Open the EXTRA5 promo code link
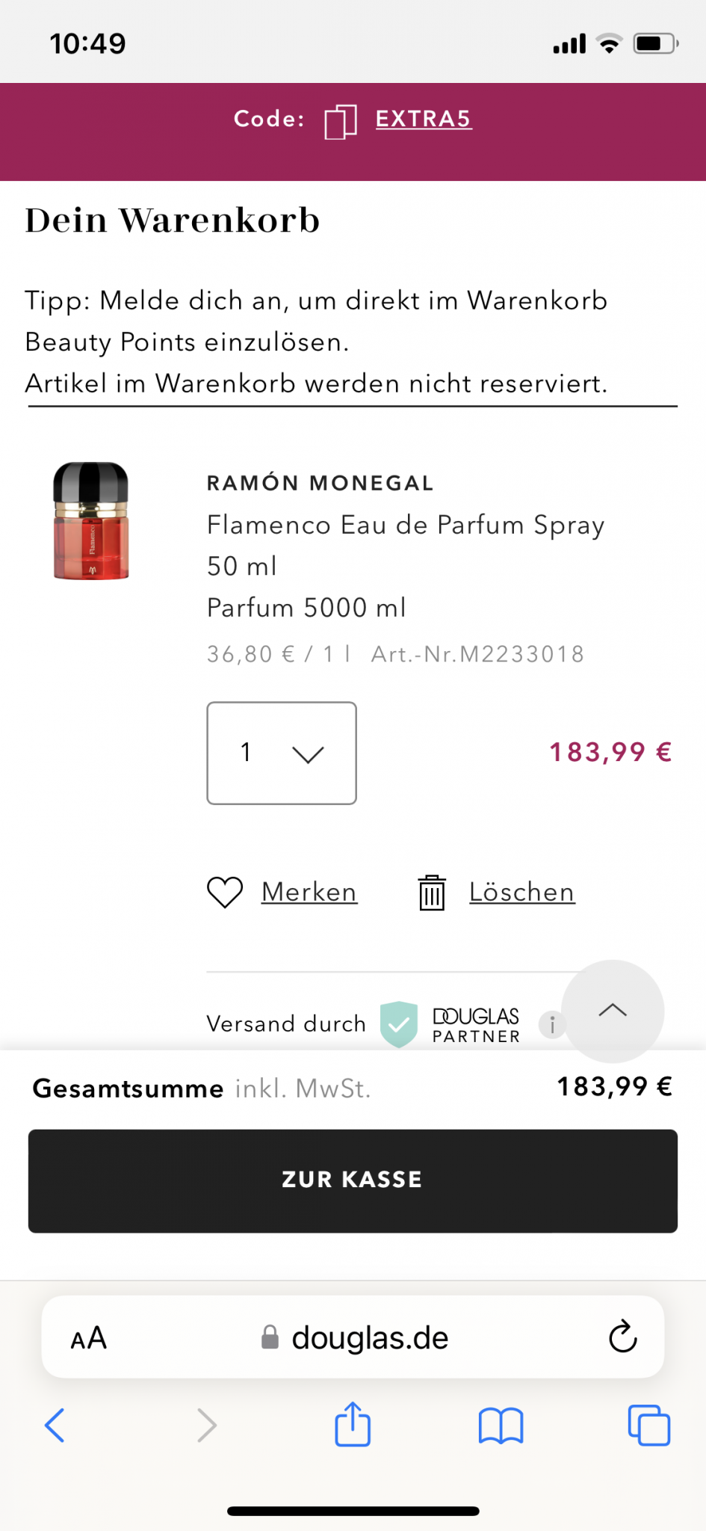 (x=423, y=119)
